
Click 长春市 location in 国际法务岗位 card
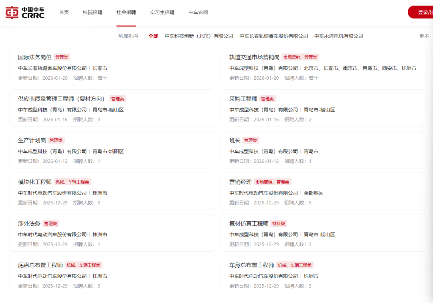click(100, 68)
